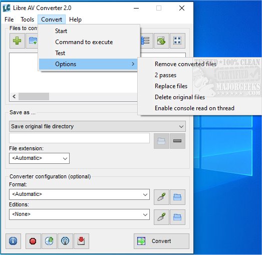262x255 pixels.
Task: Click trowel edit icon beside Editions
Action: [x=161, y=217]
